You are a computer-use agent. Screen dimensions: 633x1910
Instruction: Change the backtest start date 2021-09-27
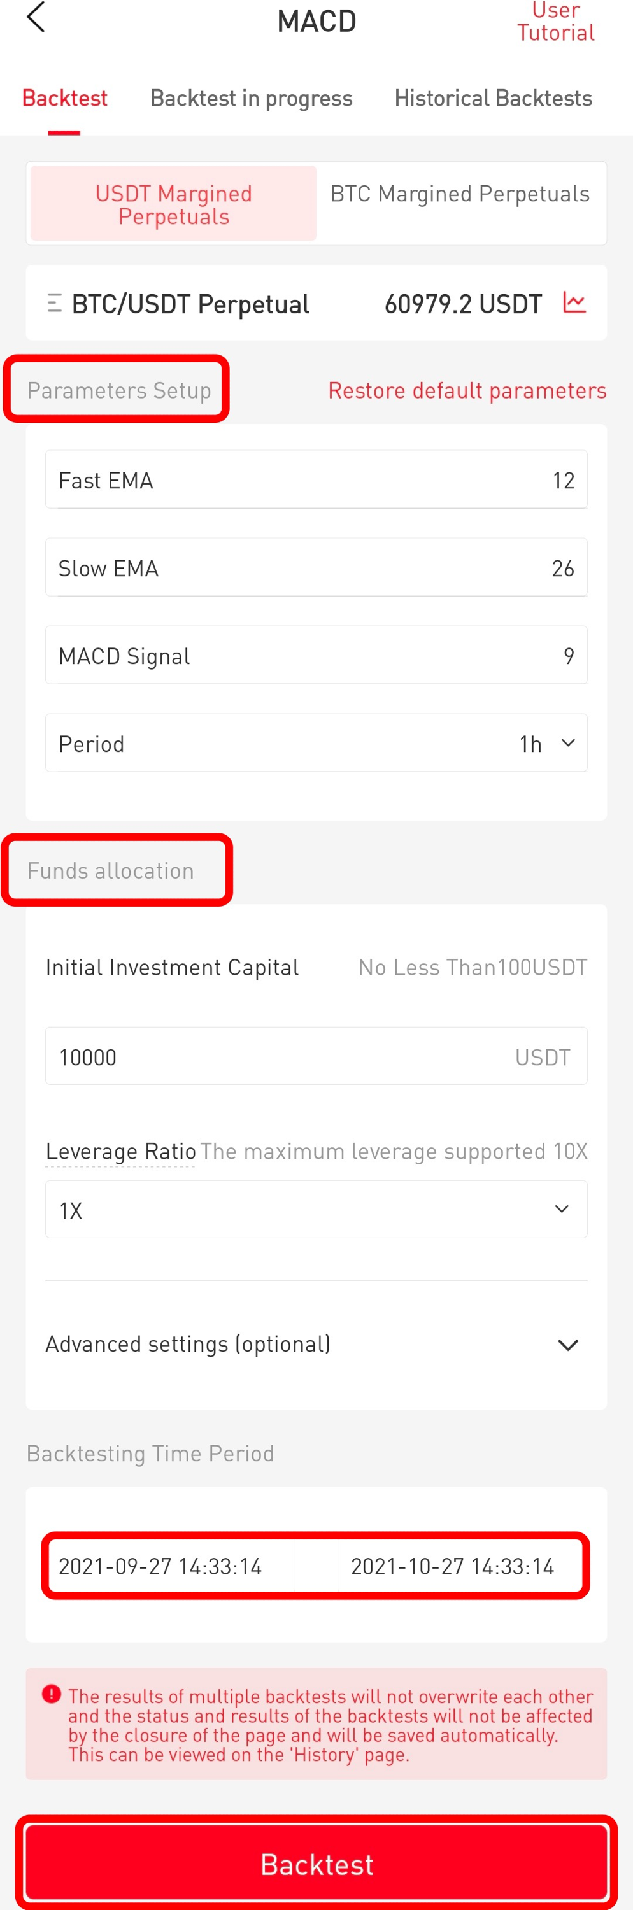tap(160, 1566)
